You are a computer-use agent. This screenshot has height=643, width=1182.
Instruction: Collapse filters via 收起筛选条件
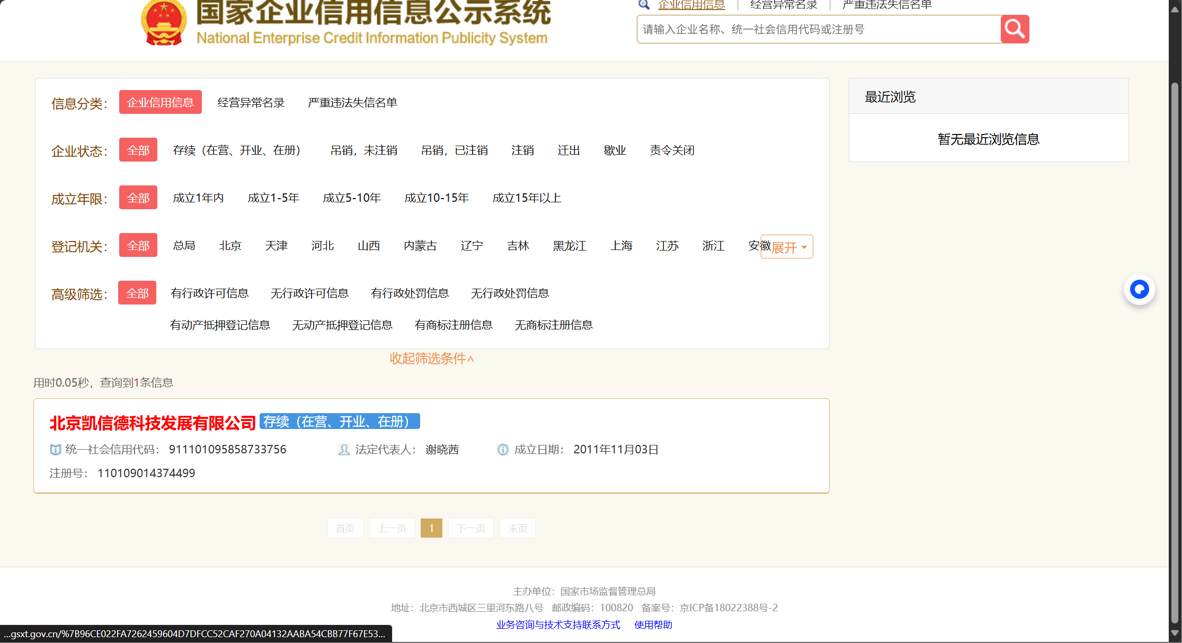(432, 359)
